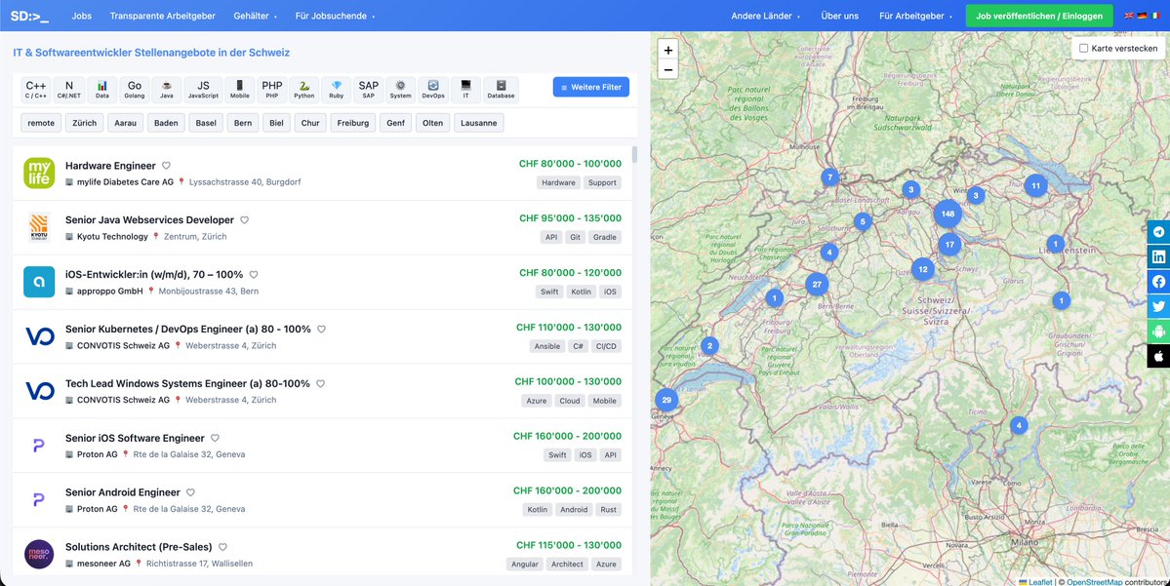
Task: Open the Jobs menu item
Action: pyautogui.click(x=82, y=16)
